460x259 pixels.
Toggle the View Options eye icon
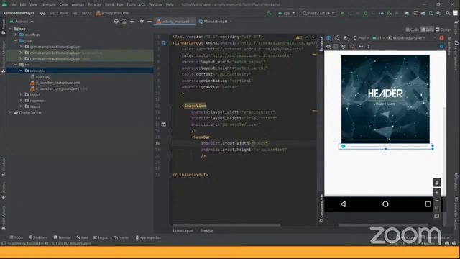(x=328, y=46)
